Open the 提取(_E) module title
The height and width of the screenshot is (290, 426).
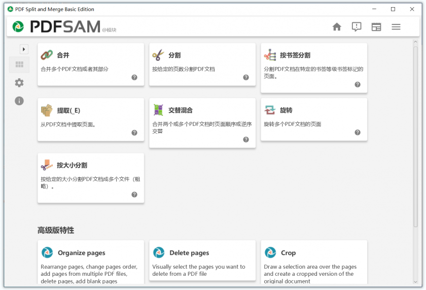[x=68, y=110]
